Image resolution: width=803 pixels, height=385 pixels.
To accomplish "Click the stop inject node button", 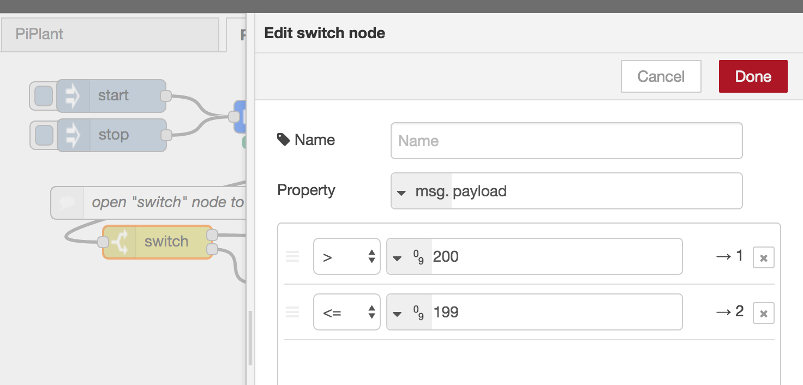I will (44, 135).
